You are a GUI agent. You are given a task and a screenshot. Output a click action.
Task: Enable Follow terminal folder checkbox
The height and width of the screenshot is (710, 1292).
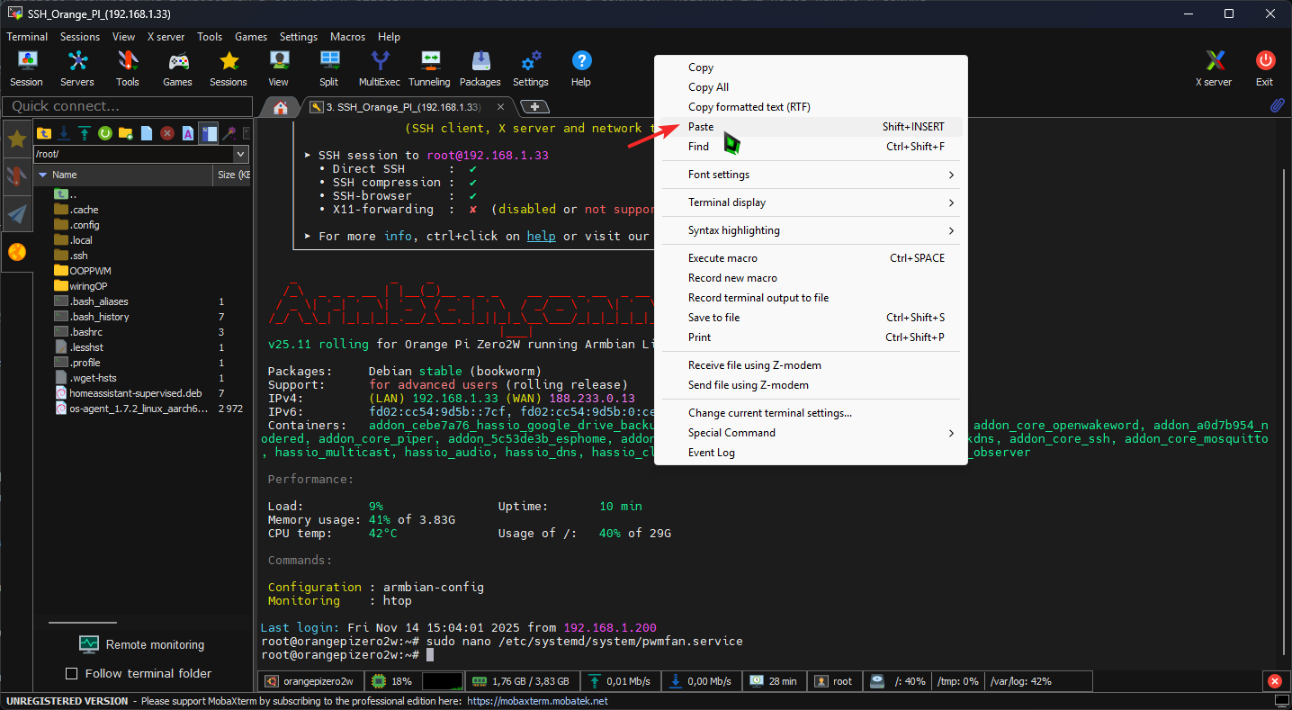pyautogui.click(x=72, y=673)
